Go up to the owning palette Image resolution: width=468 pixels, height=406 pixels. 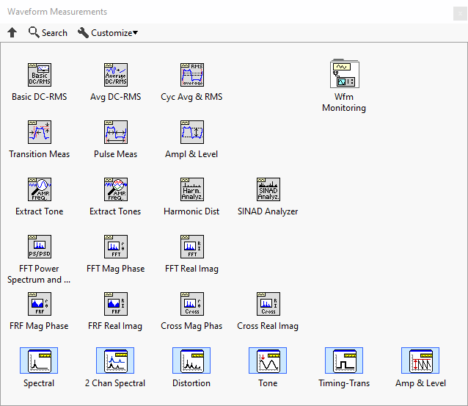(x=12, y=33)
